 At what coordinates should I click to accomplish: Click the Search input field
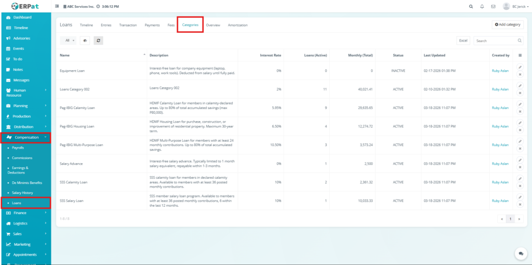495,40
